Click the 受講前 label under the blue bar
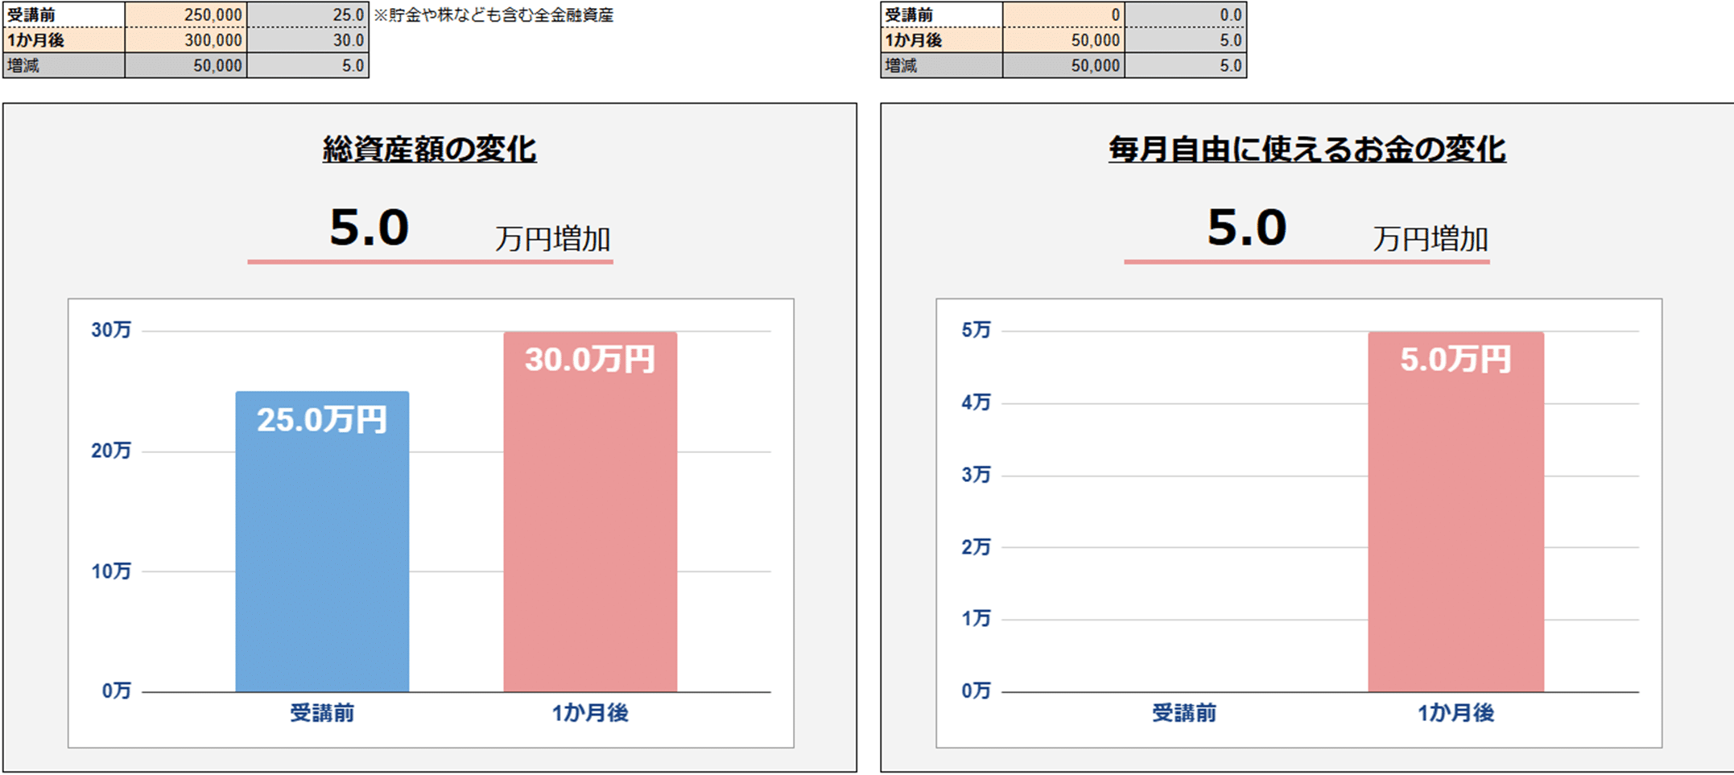This screenshot has width=1734, height=775. [x=322, y=713]
